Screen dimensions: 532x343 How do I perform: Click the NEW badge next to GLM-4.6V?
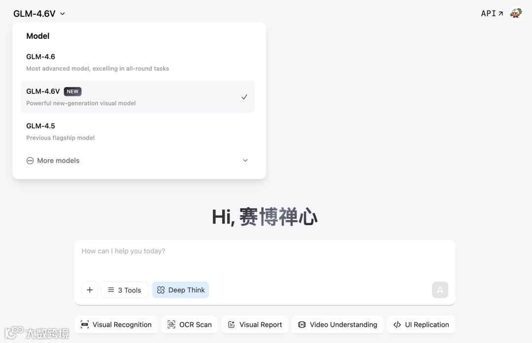click(x=72, y=91)
